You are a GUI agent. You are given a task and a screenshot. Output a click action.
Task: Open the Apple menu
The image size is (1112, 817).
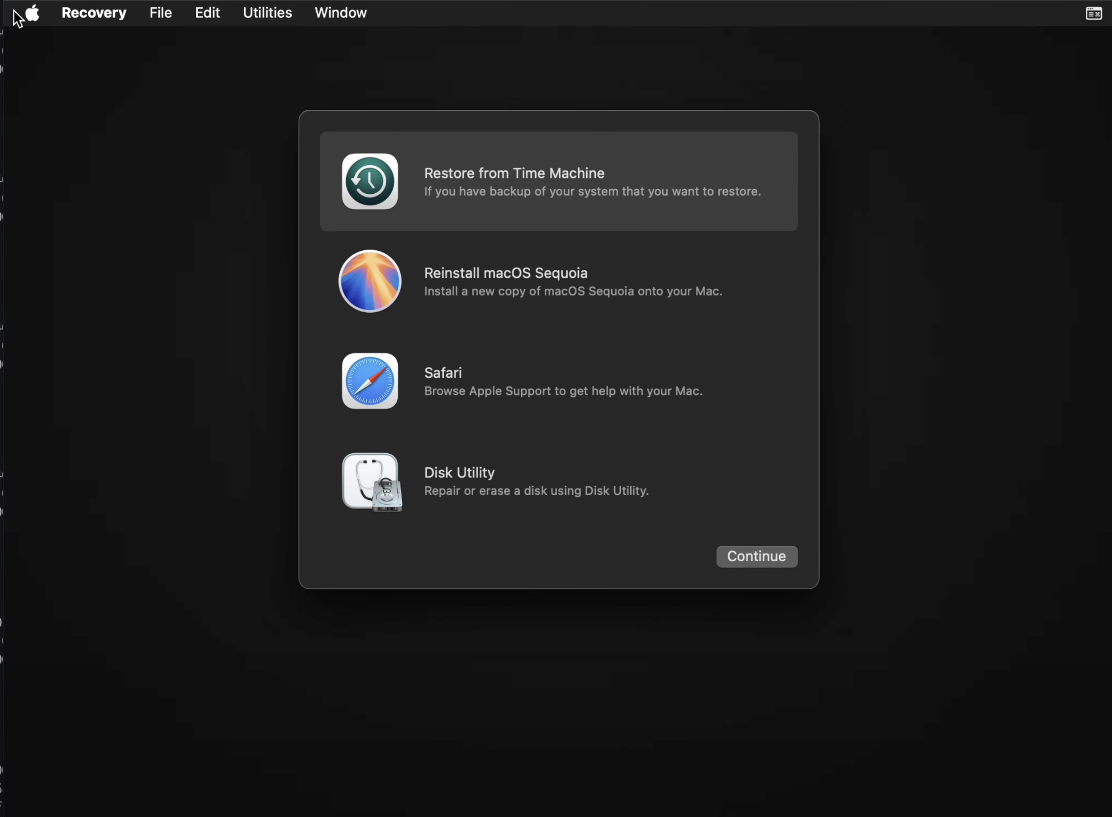pos(33,13)
